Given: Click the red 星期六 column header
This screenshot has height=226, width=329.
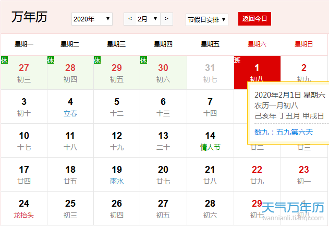Looking at the screenshot, I should (x=257, y=44).
